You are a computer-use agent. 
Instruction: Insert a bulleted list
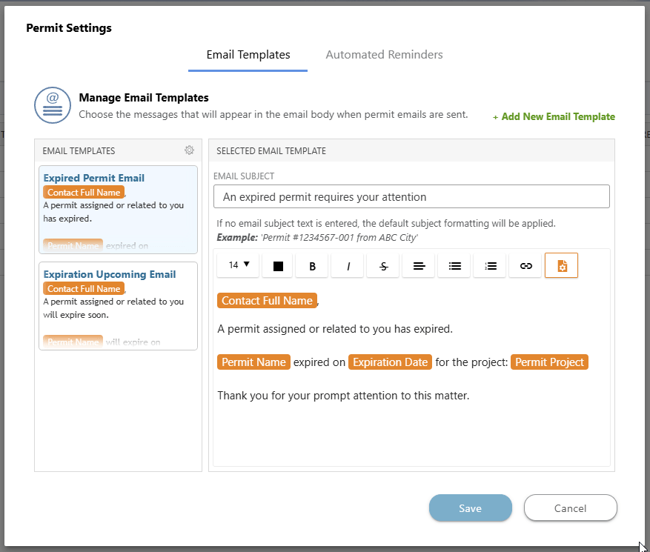click(x=454, y=266)
